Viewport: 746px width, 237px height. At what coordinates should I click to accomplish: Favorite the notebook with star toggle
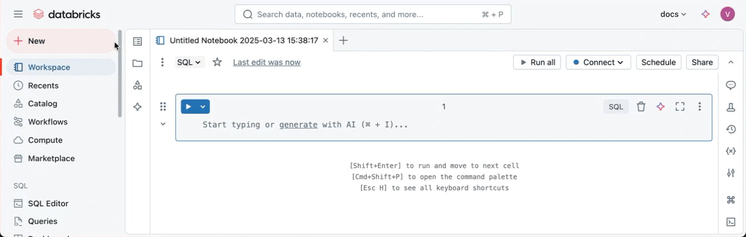[x=217, y=63]
